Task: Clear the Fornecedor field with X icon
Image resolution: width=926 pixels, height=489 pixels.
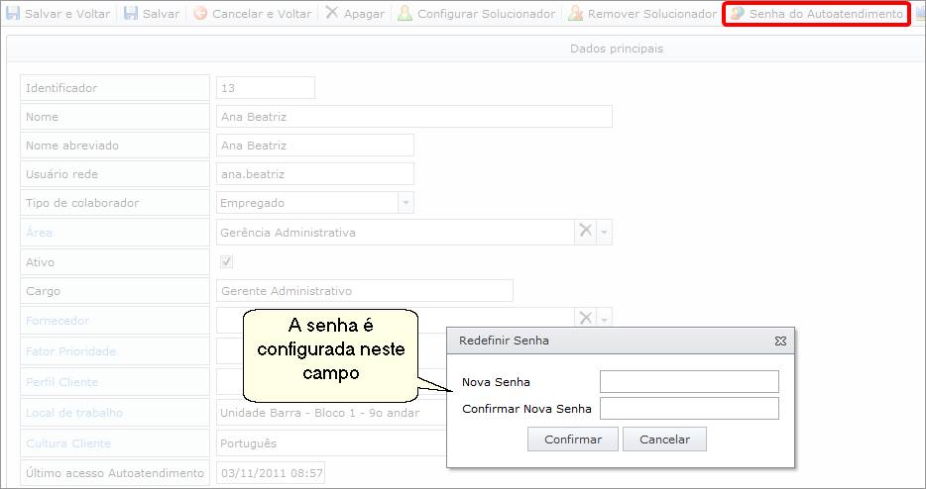Action: (x=585, y=319)
